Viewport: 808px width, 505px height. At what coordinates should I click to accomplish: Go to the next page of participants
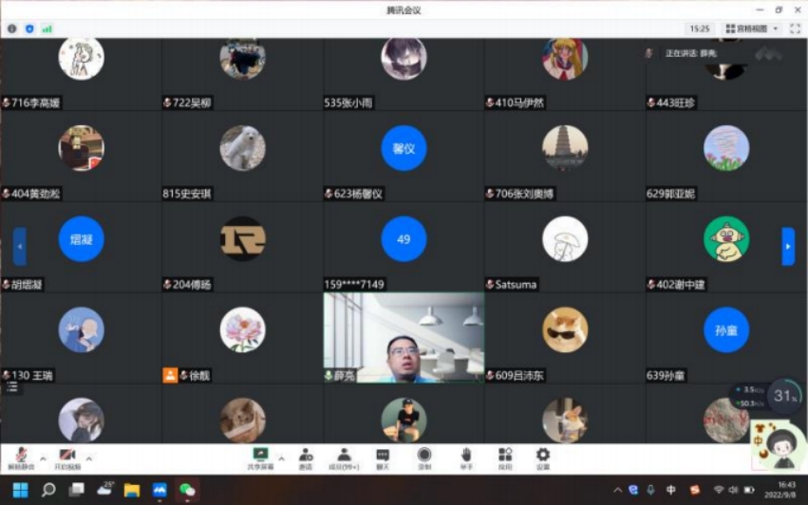pyautogui.click(x=787, y=247)
